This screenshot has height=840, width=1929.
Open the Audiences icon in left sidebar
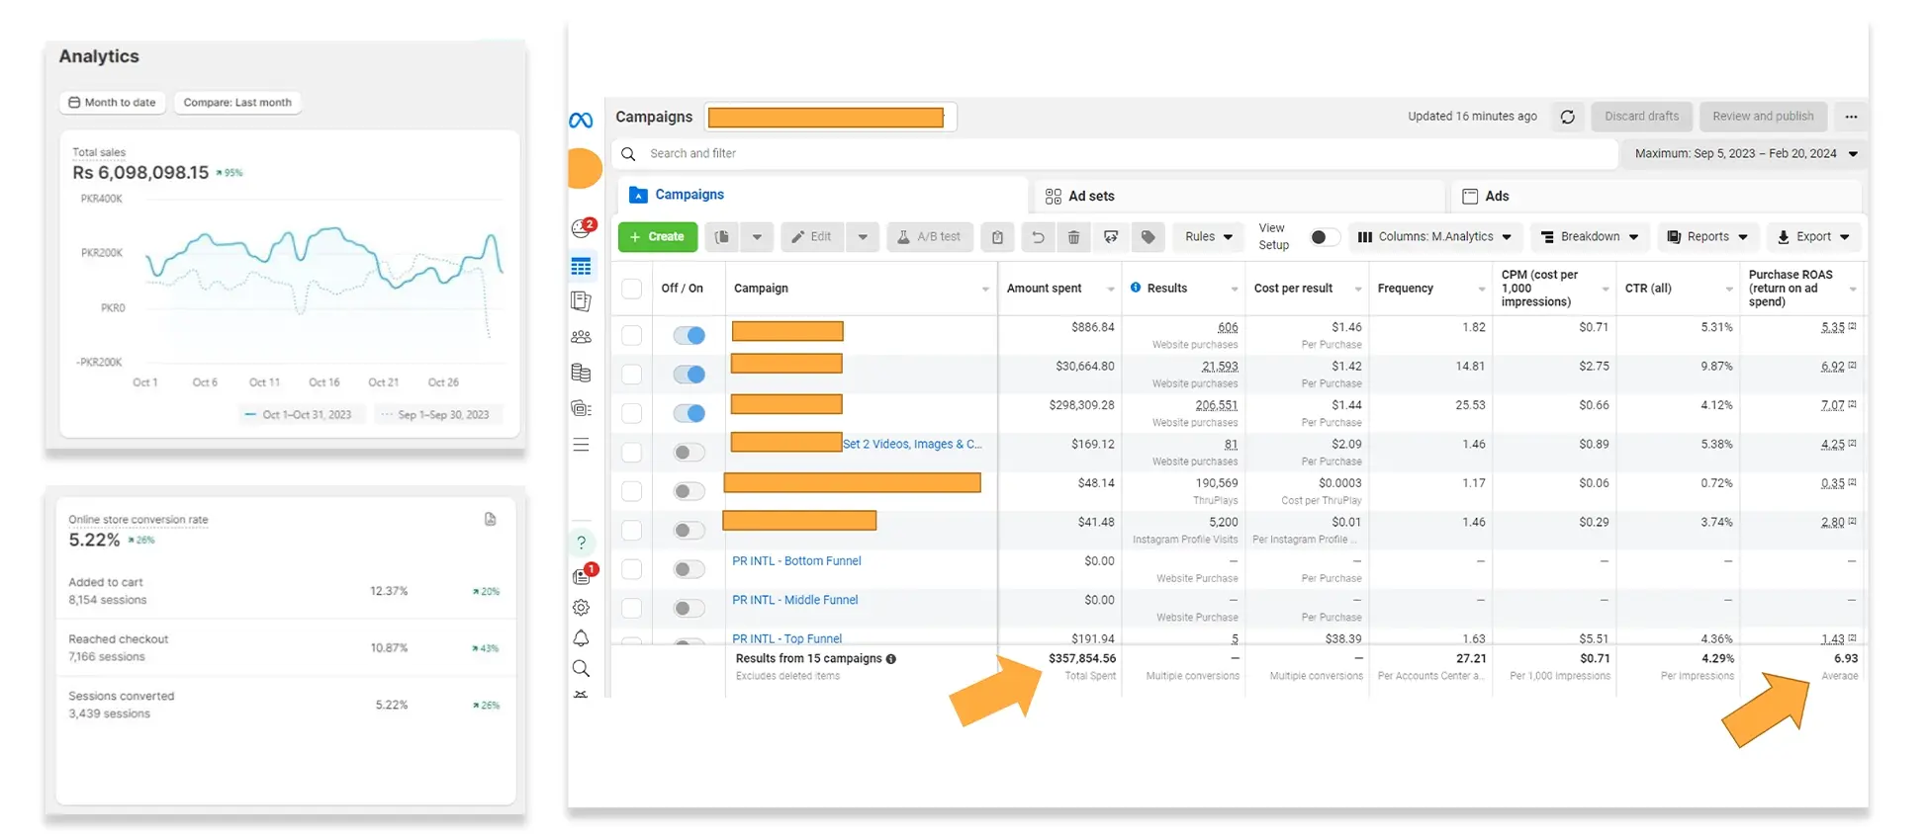click(x=581, y=337)
